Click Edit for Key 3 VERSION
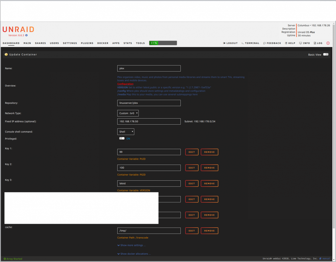 pos(192,183)
